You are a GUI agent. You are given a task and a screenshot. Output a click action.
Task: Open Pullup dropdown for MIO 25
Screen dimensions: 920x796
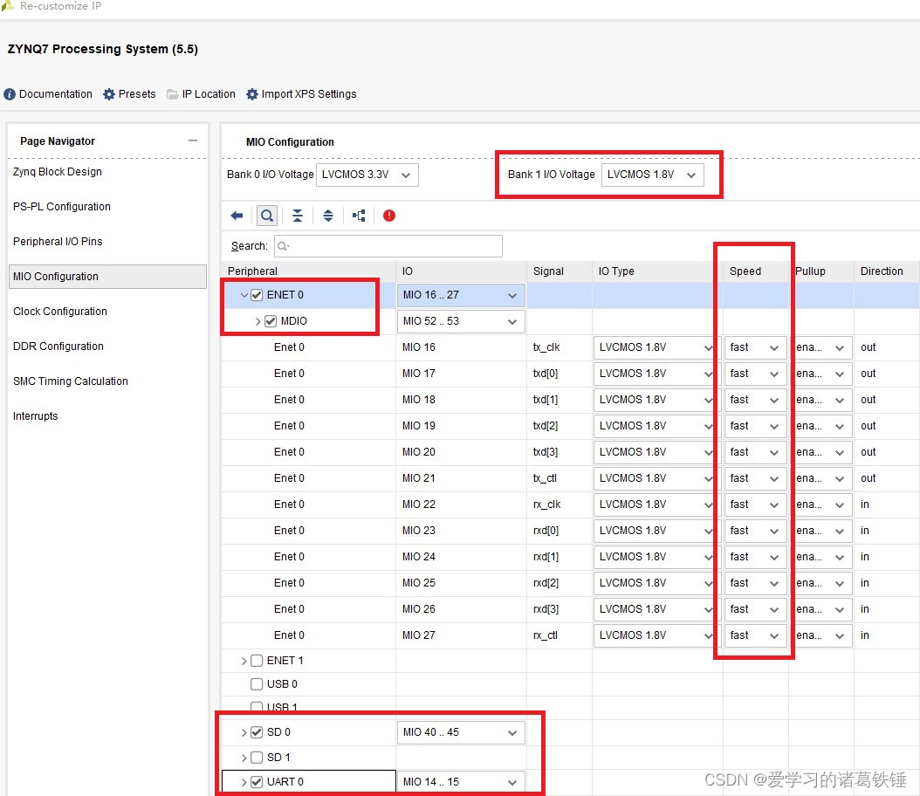[x=822, y=583]
